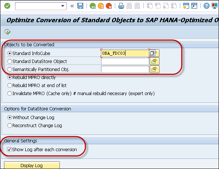Click the red Cancel icon
This screenshot has height=169, width=219.
(x=109, y=6)
